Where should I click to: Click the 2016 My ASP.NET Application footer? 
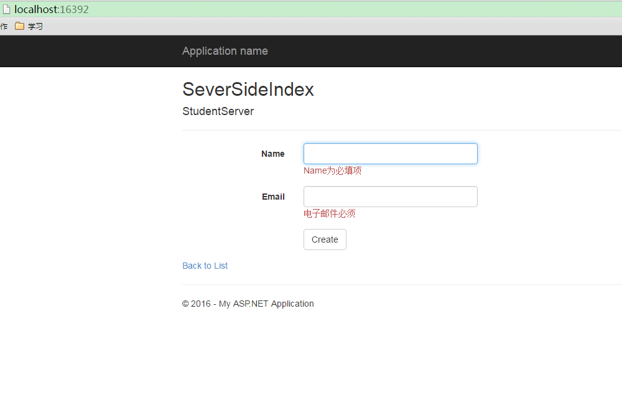248,304
